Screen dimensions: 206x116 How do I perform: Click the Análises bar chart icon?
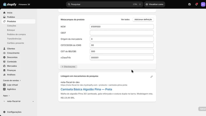coord(4,74)
